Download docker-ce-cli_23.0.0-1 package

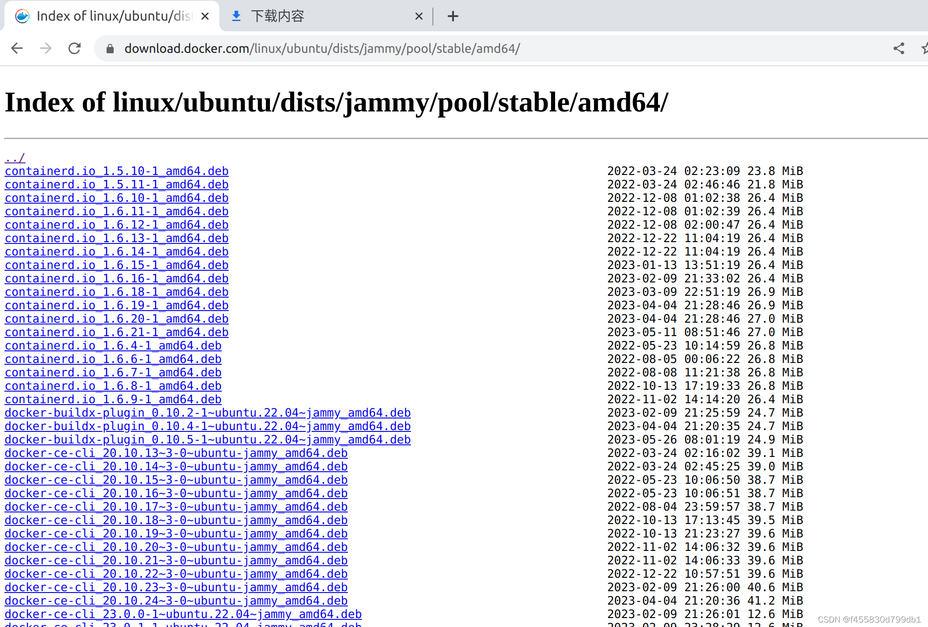coord(183,614)
